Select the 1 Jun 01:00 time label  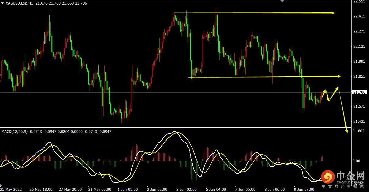(127, 190)
